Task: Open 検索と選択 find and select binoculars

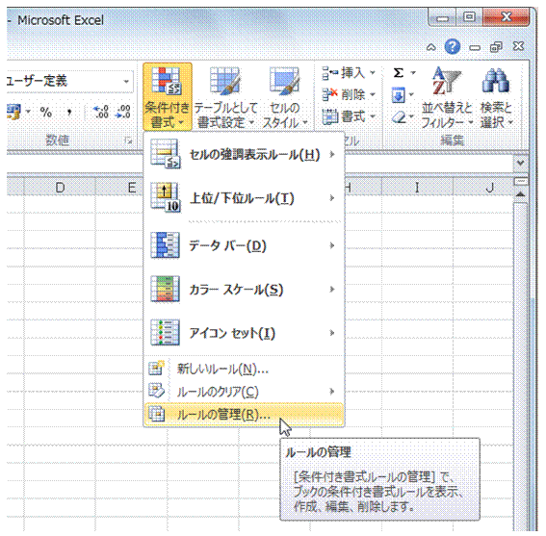Action: pyautogui.click(x=496, y=97)
